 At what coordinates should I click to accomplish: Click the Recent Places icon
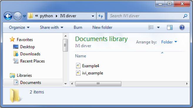coord(16,61)
